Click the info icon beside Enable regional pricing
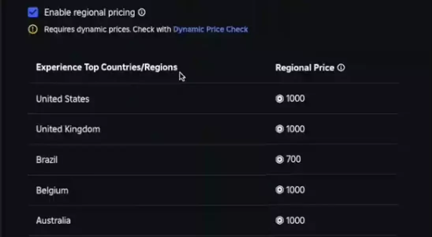This screenshot has height=237, width=432. [x=142, y=13]
